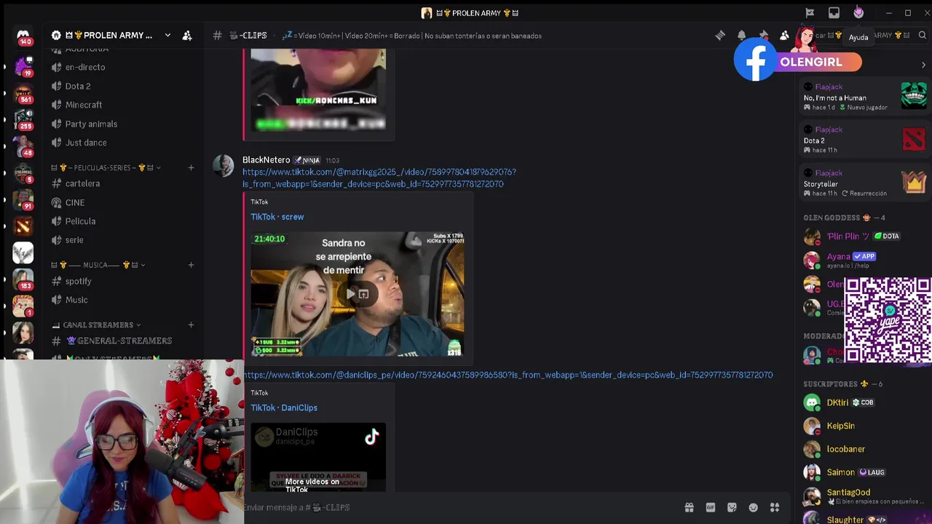The width and height of the screenshot is (932, 524).
Task: Open the inbox icon in title bar
Action: click(834, 12)
